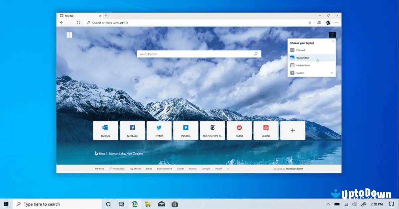Reload the page with the refresh button
The width and height of the screenshot is (399, 209).
[78, 23]
